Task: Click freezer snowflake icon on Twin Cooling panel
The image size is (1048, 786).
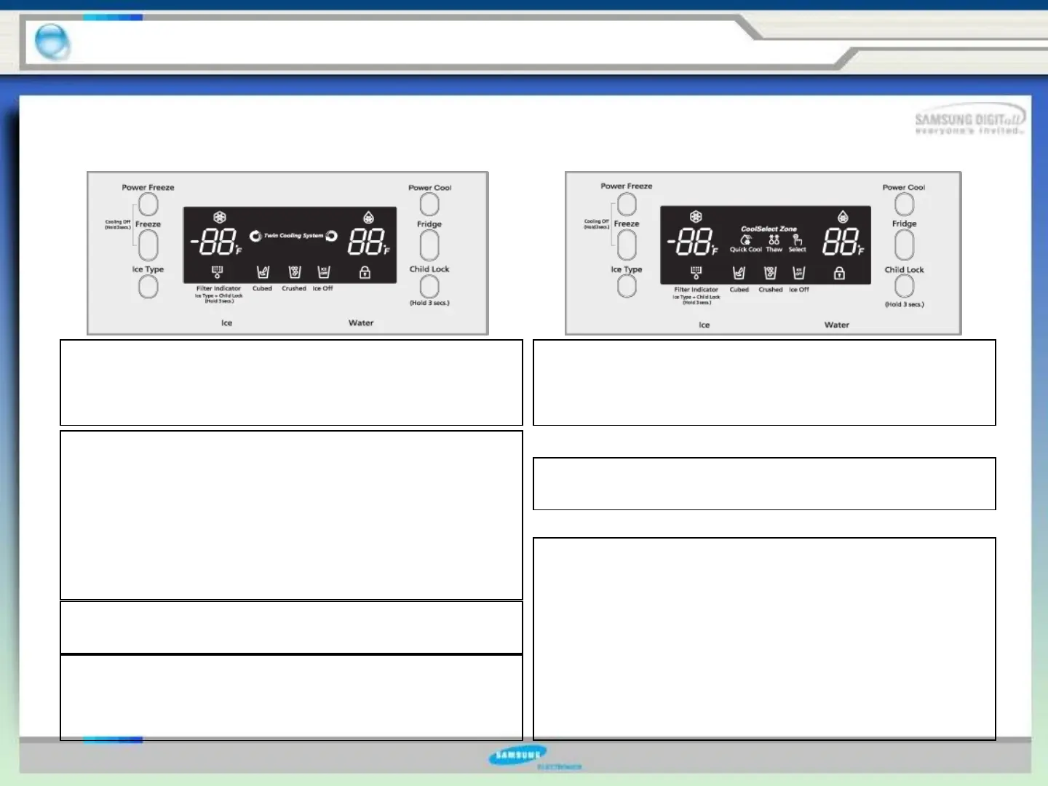Action: point(219,218)
